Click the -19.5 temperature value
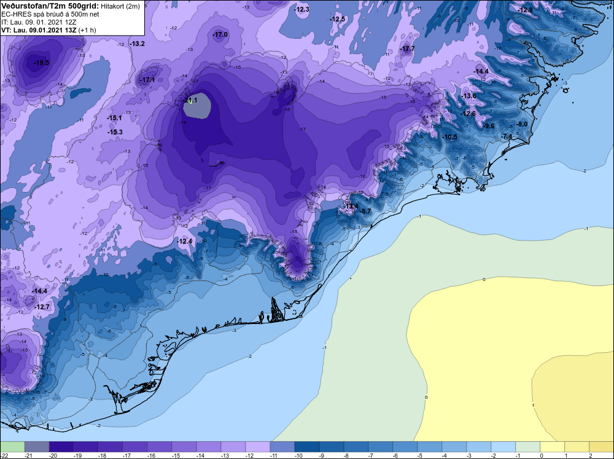This screenshot has height=459, width=614. coord(42,63)
